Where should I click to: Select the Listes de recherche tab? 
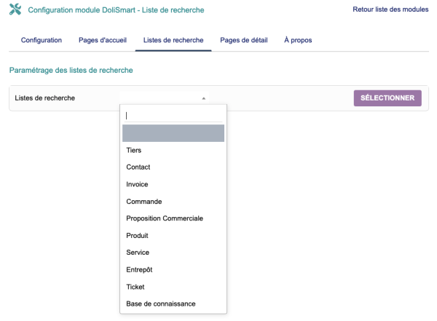click(173, 39)
